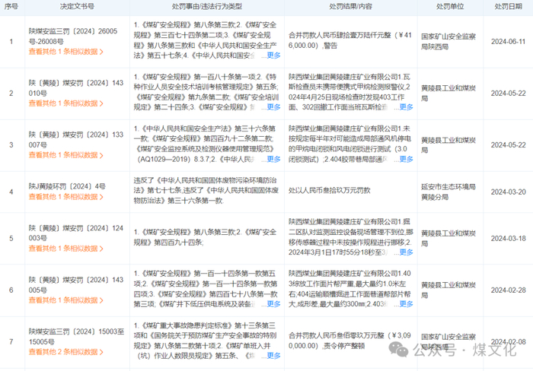Select the 处罚结果/内容 column header
The width and height of the screenshot is (533, 371).
(x=351, y=6)
